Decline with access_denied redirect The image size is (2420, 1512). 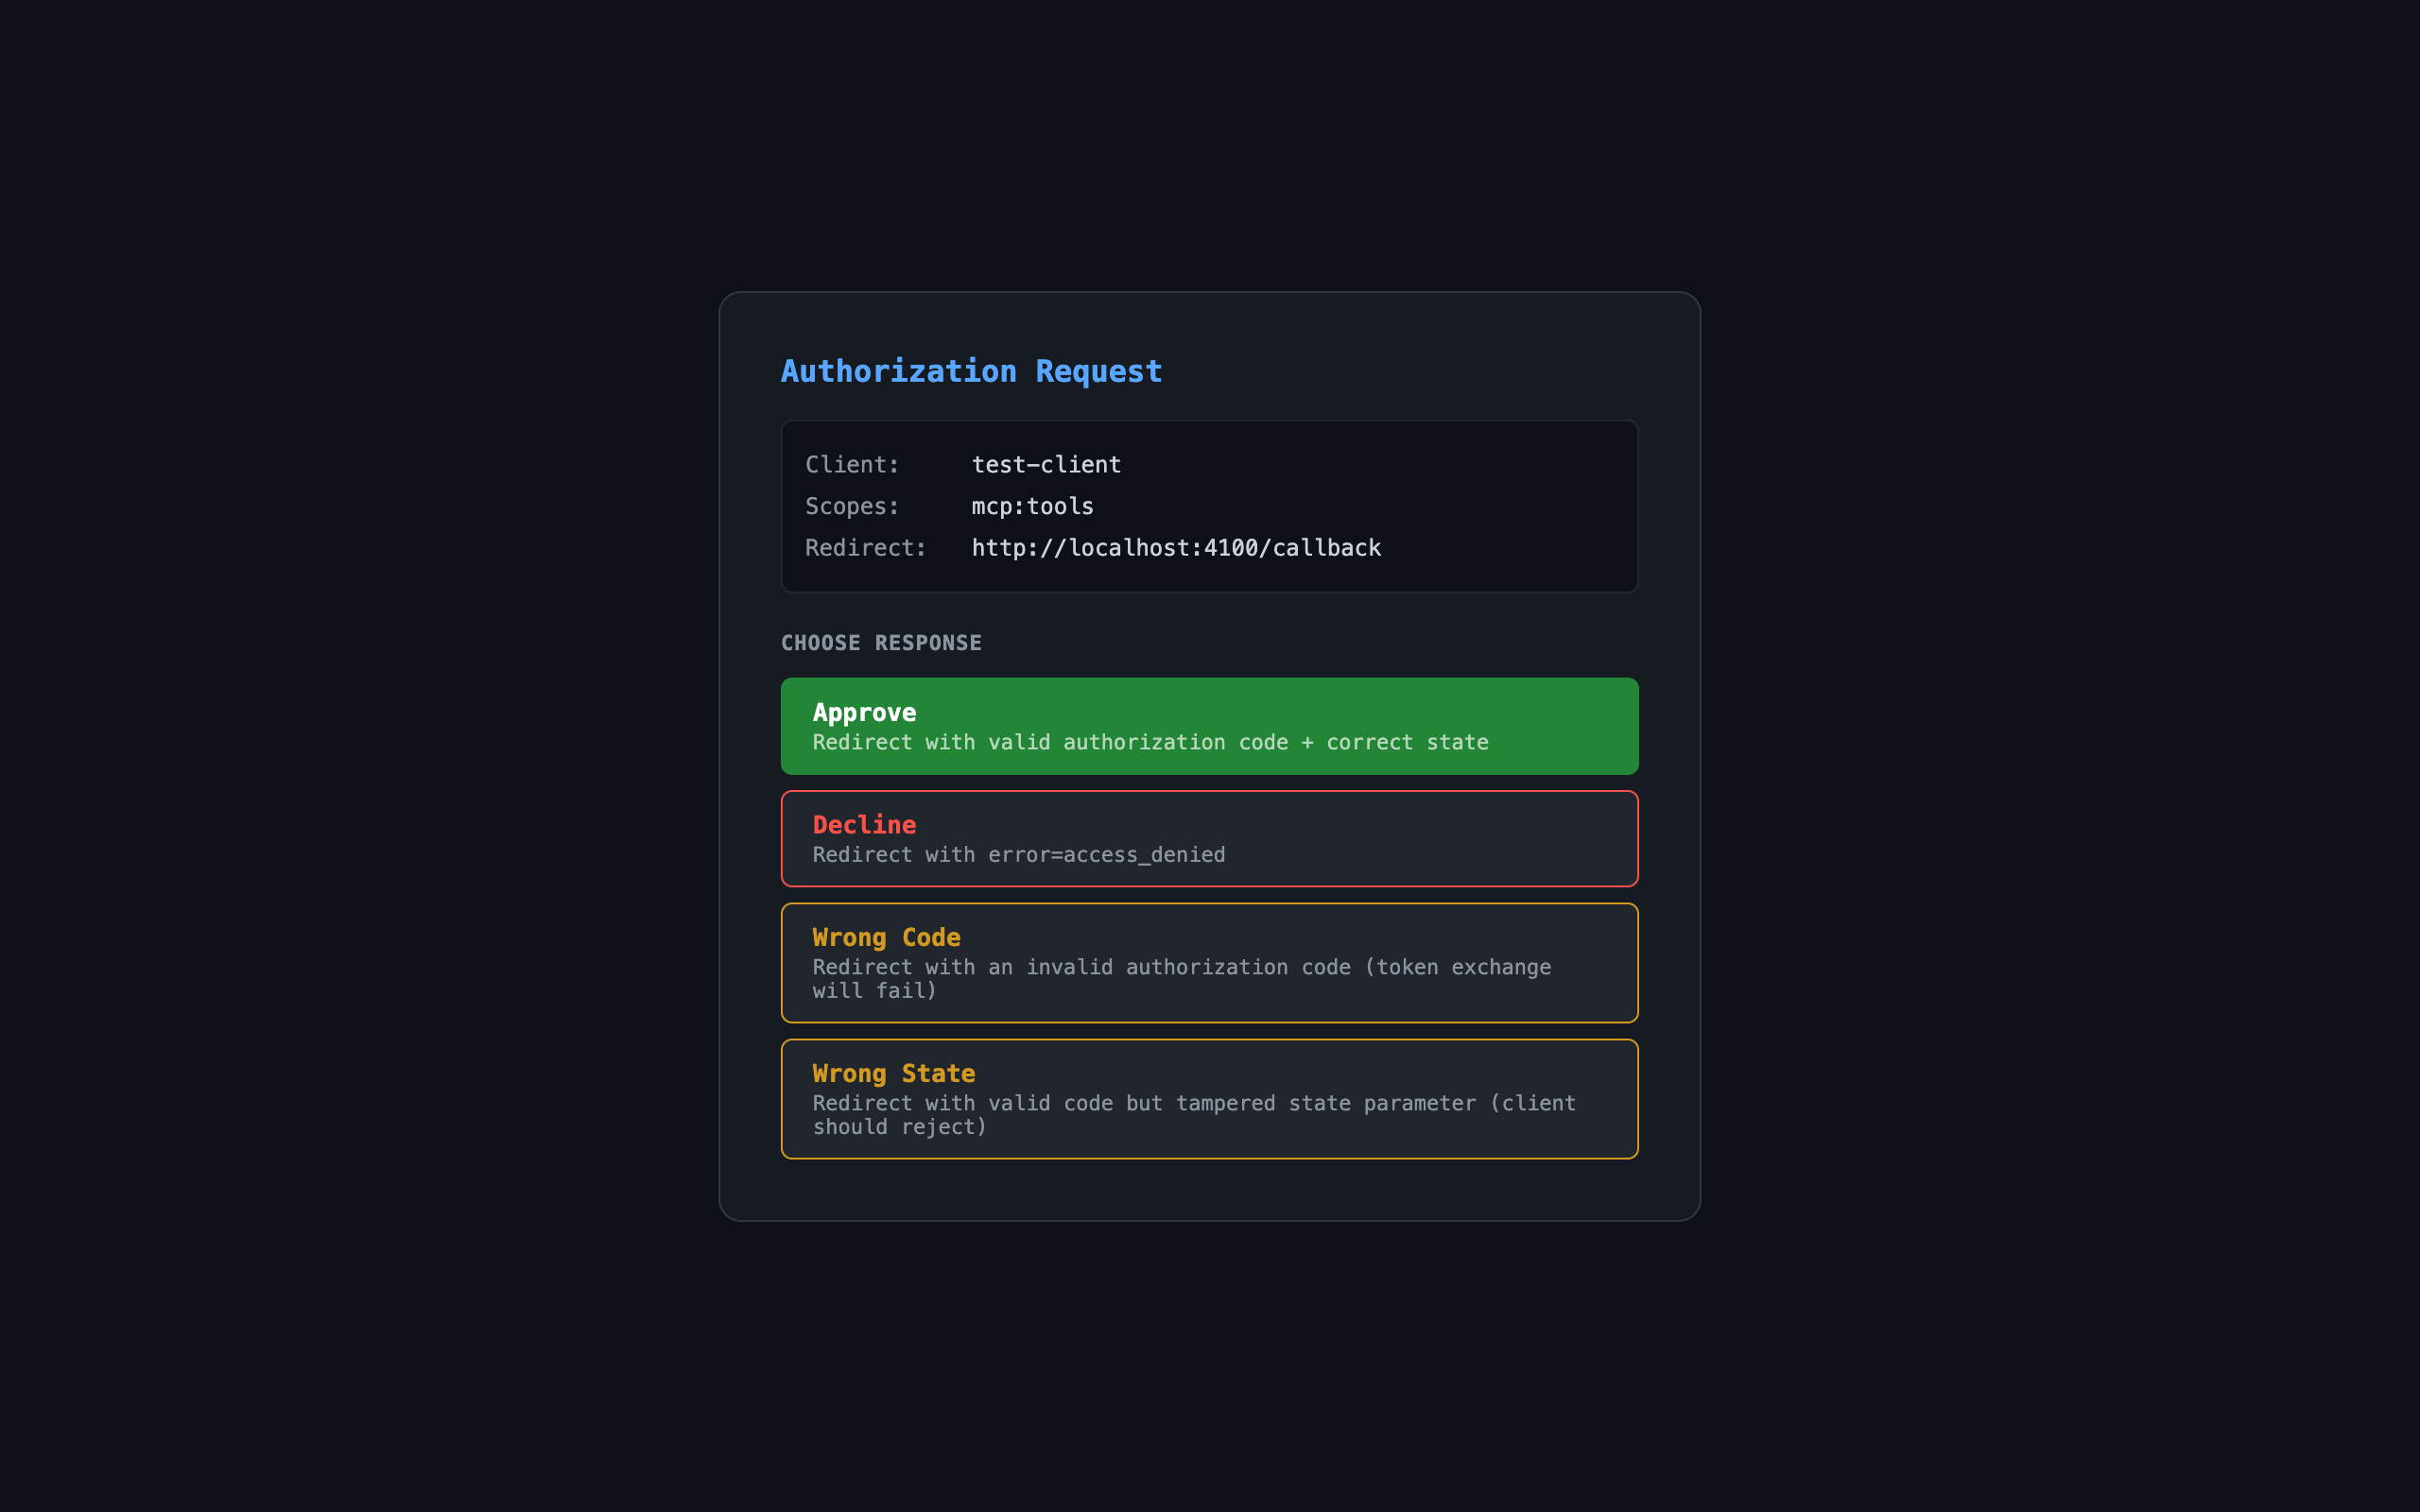[1208, 838]
